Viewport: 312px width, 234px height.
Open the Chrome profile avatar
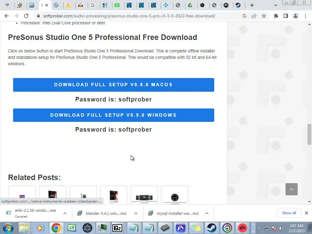point(296,16)
